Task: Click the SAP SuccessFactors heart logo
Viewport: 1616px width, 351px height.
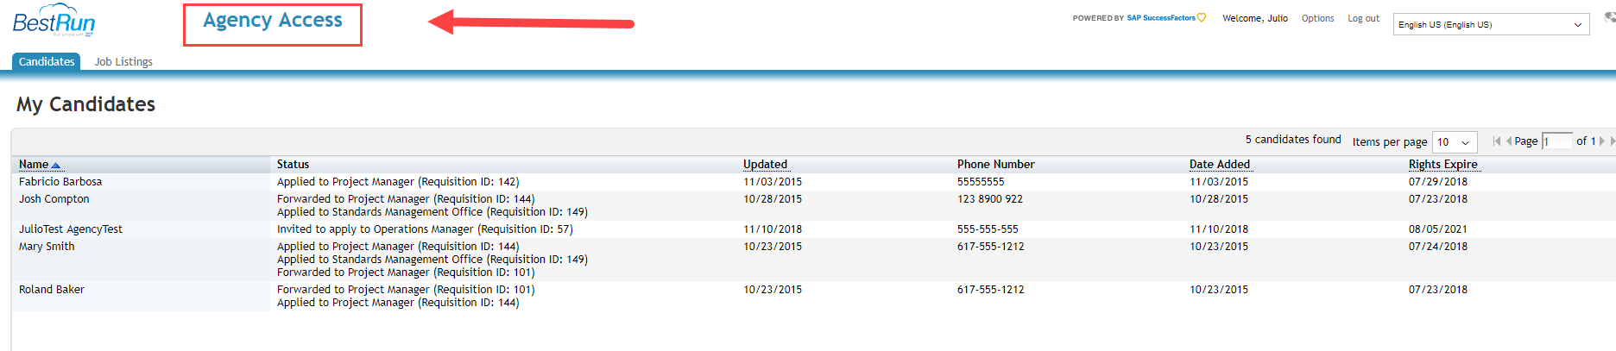Action: 1202,17
